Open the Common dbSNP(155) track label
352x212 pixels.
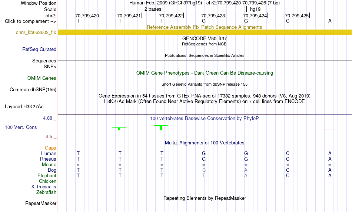[33, 89]
